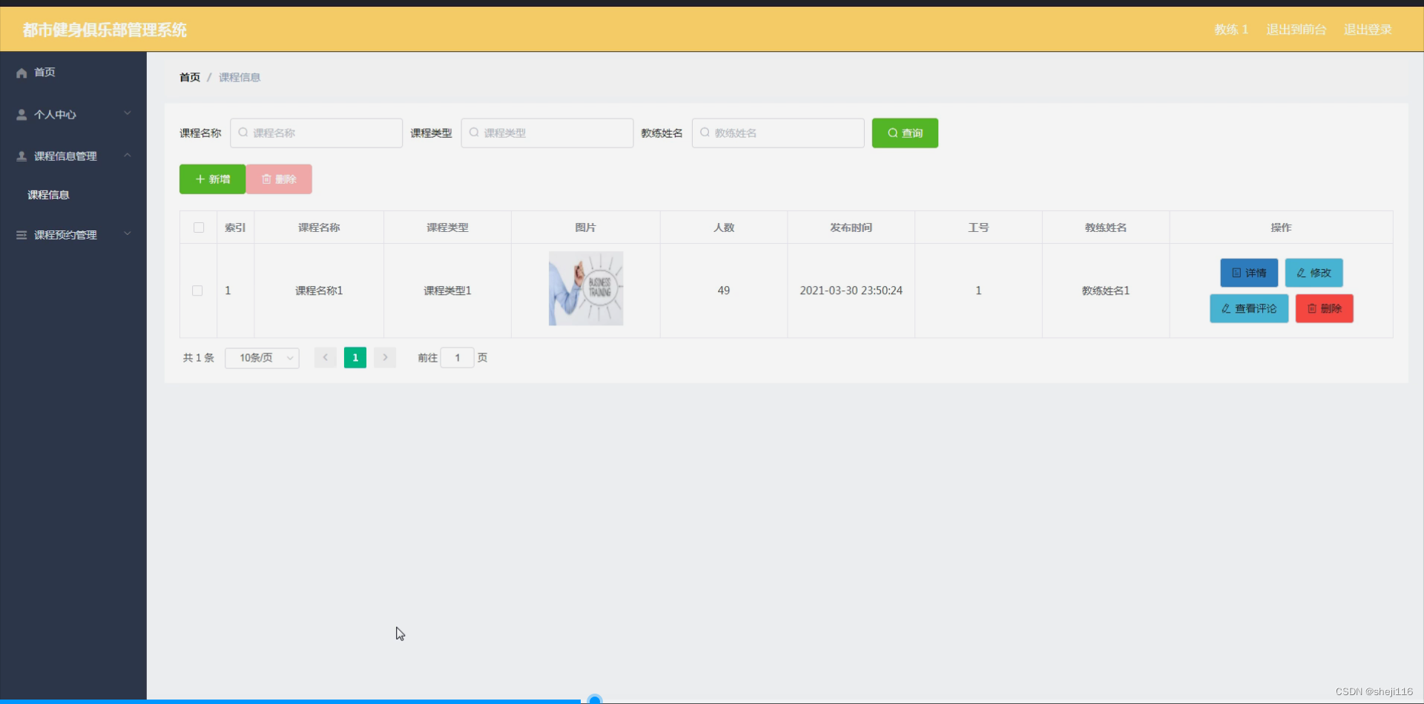Image resolution: width=1424 pixels, height=704 pixels.
Task: Click the plus icon on the 新增 button
Action: pos(200,179)
